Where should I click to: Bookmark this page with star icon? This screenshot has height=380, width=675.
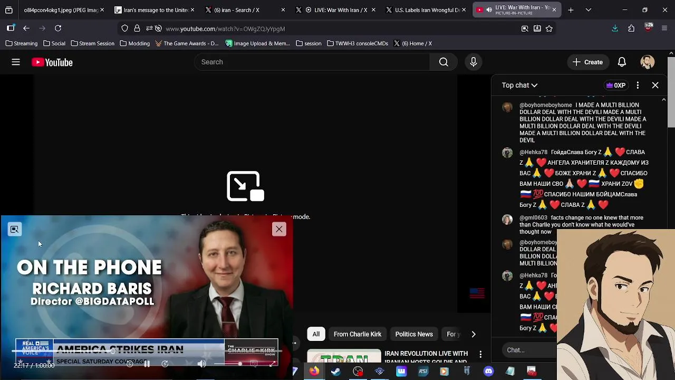pos(549,28)
